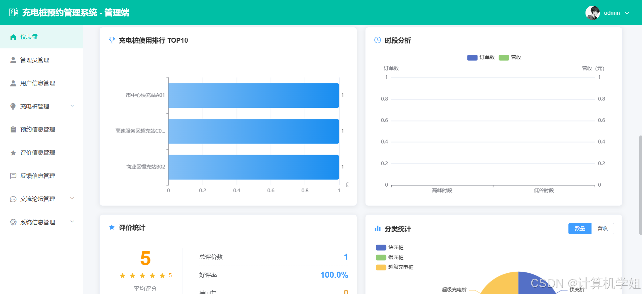
Task: Toggle the 订单数 legend series
Action: (x=481, y=57)
